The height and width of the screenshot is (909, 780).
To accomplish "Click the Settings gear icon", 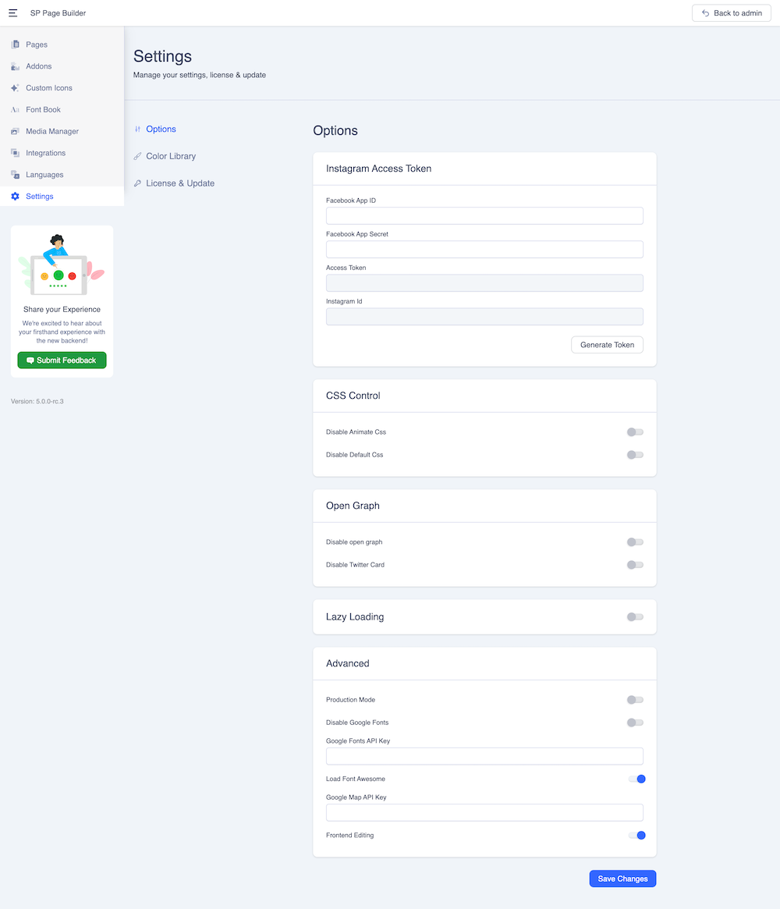I will click(x=15, y=197).
